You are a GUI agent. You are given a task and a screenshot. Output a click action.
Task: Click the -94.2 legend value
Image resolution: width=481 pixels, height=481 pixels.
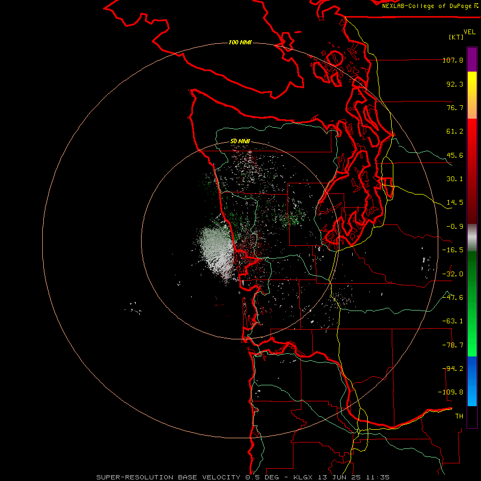point(453,369)
